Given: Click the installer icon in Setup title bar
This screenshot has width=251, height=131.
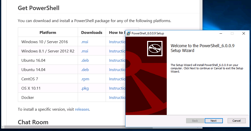Looking at the screenshot, I should click(128, 33).
